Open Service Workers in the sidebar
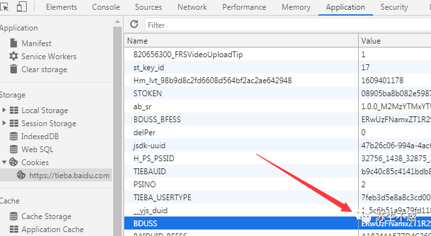431x236 pixels. pyautogui.click(x=49, y=57)
